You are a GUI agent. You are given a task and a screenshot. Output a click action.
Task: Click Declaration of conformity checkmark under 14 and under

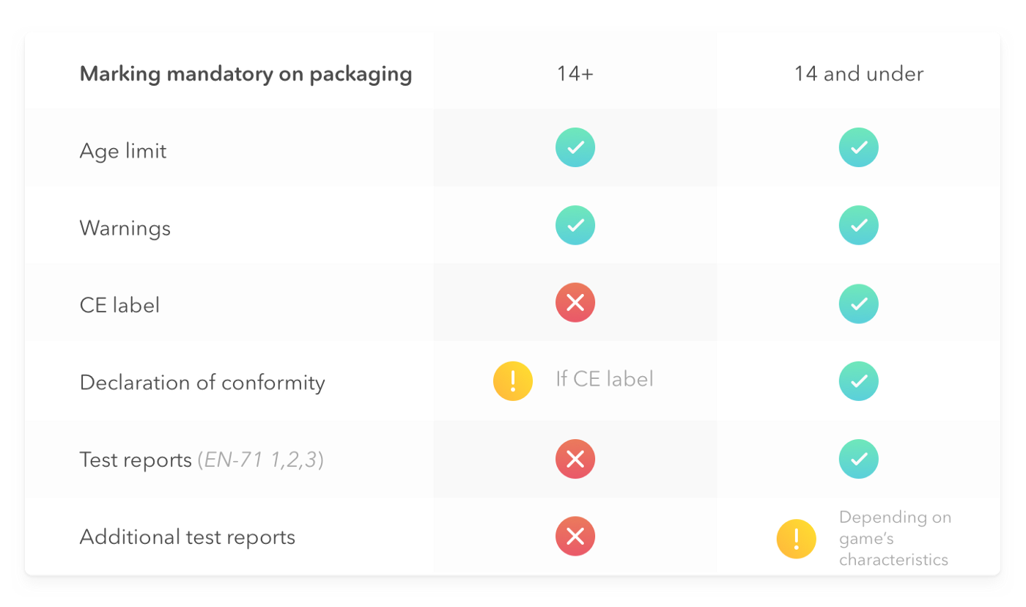pyautogui.click(x=858, y=381)
